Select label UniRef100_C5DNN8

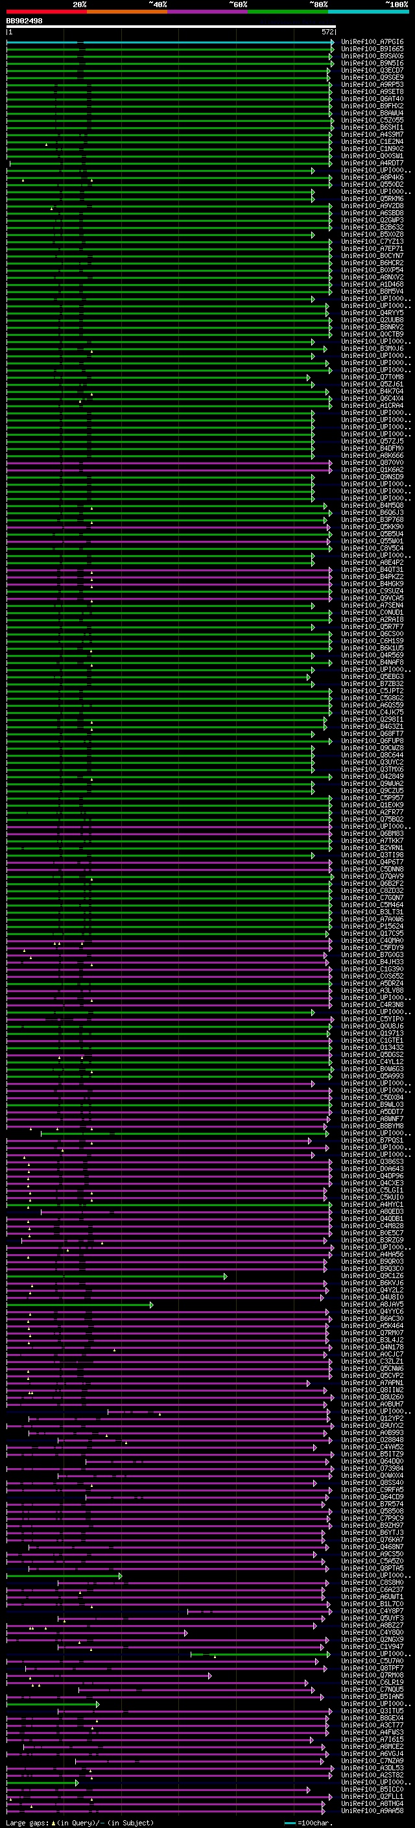(372, 870)
